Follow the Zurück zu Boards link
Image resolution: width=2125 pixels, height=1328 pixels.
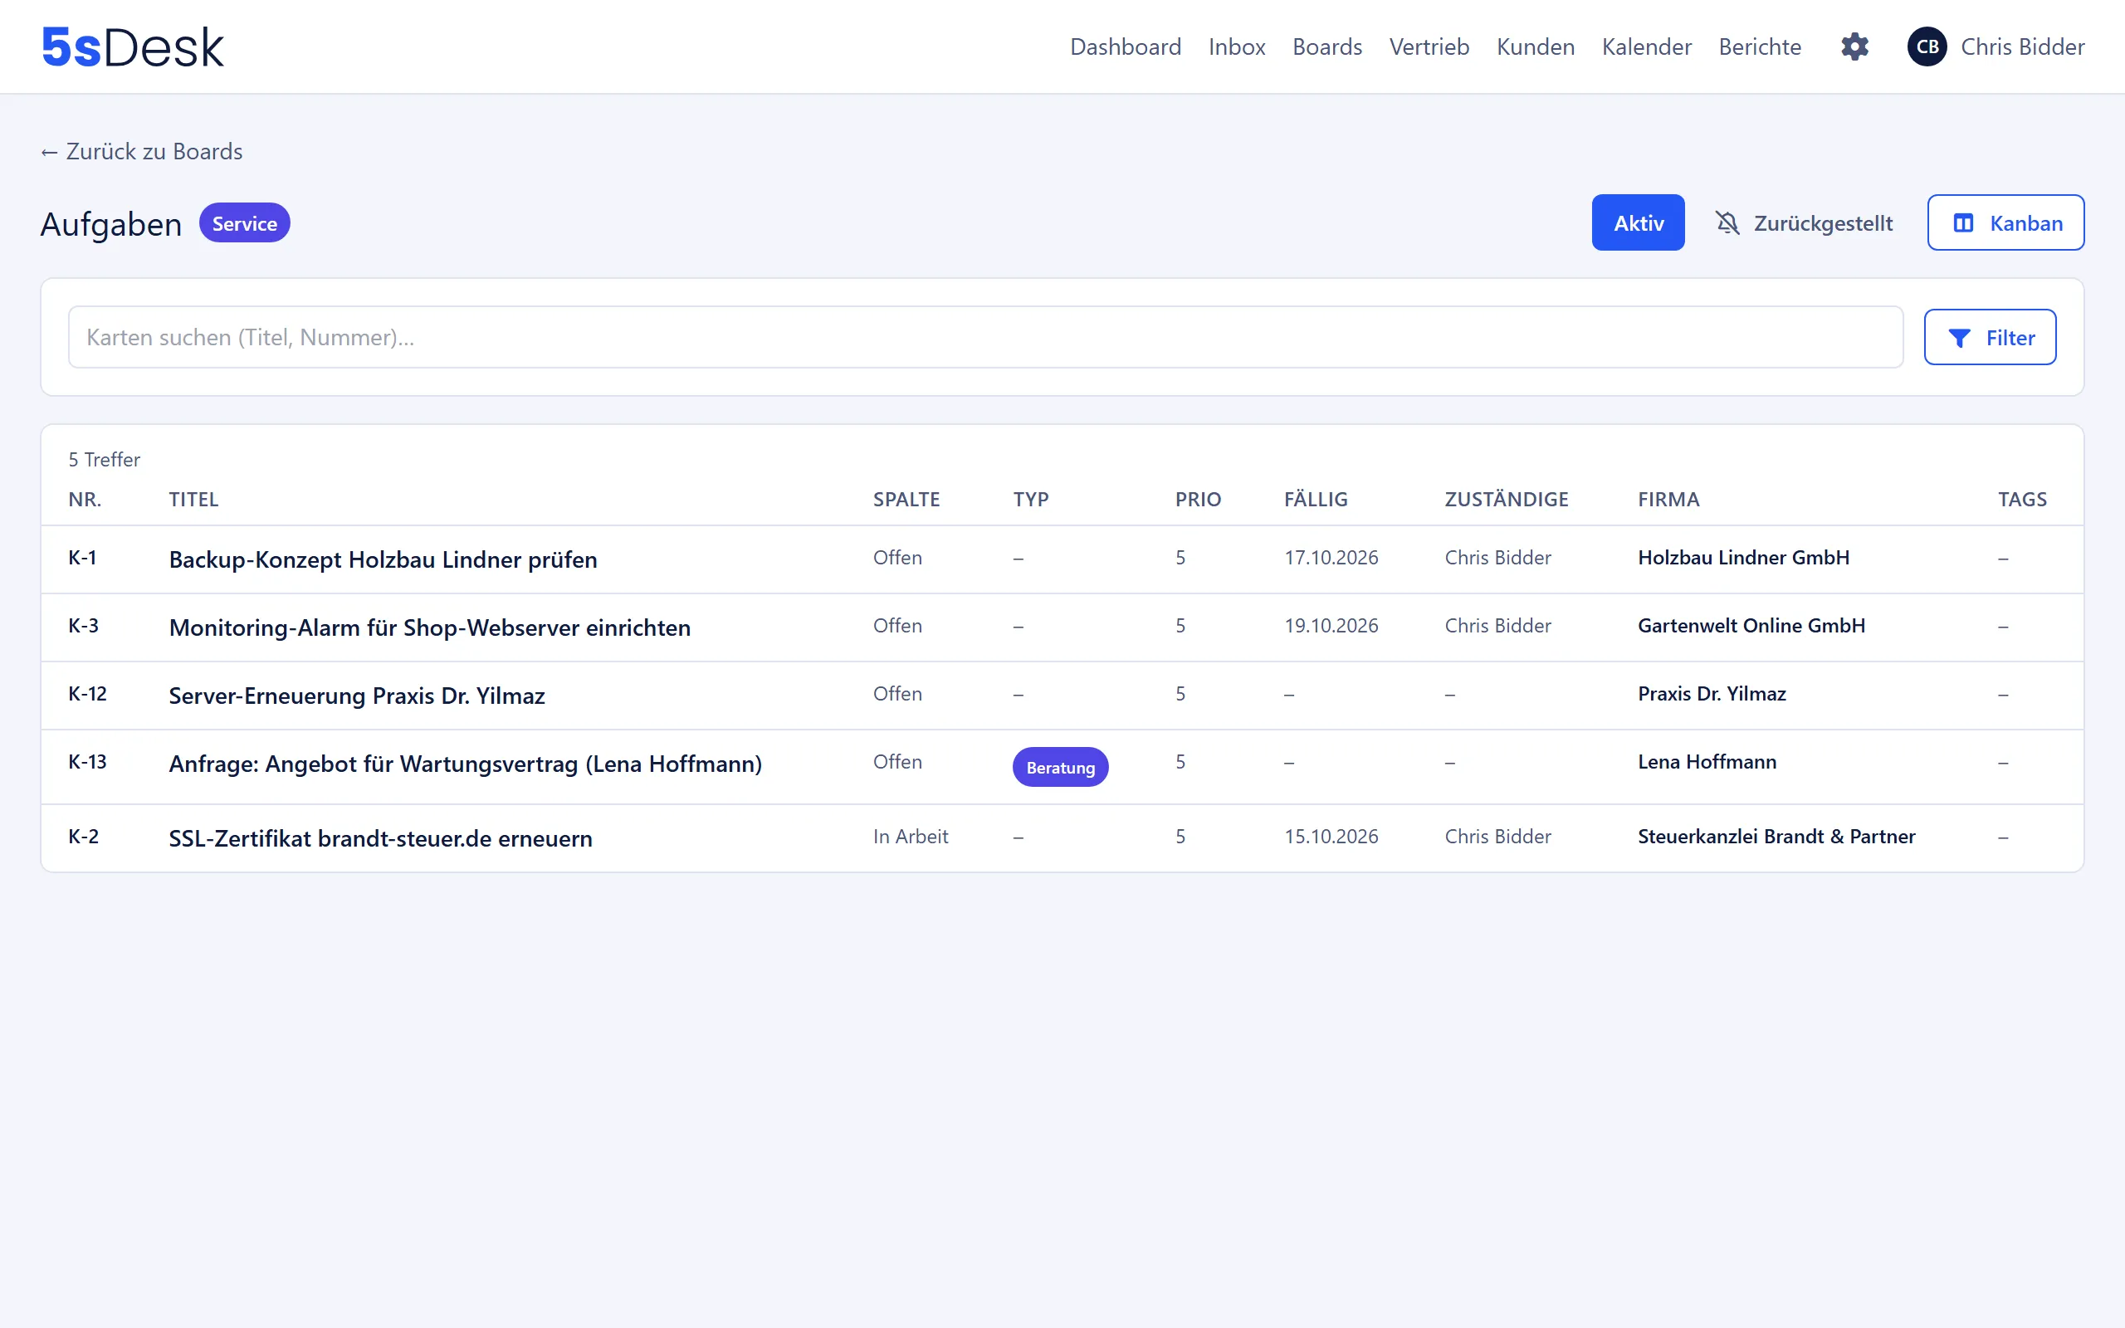[141, 152]
